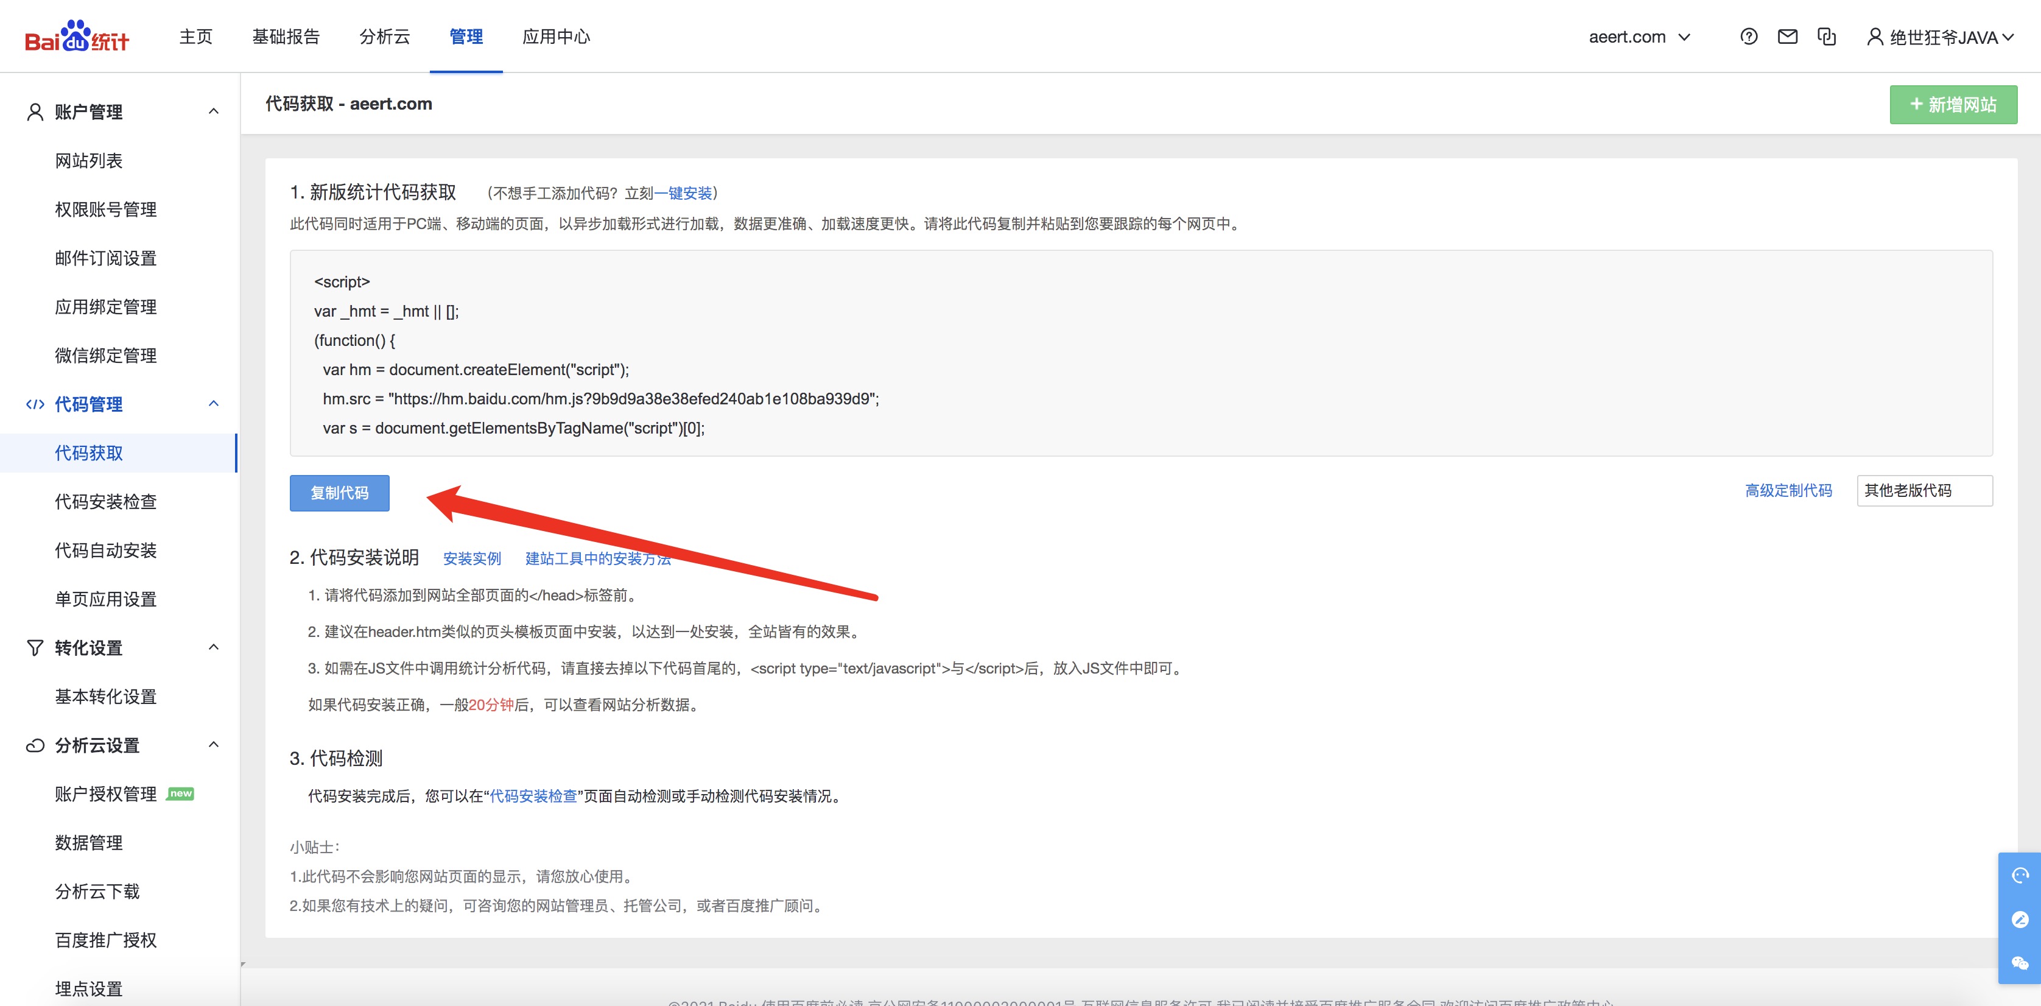
Task: Collapse the 转化设置 sidebar section
Action: click(x=213, y=647)
